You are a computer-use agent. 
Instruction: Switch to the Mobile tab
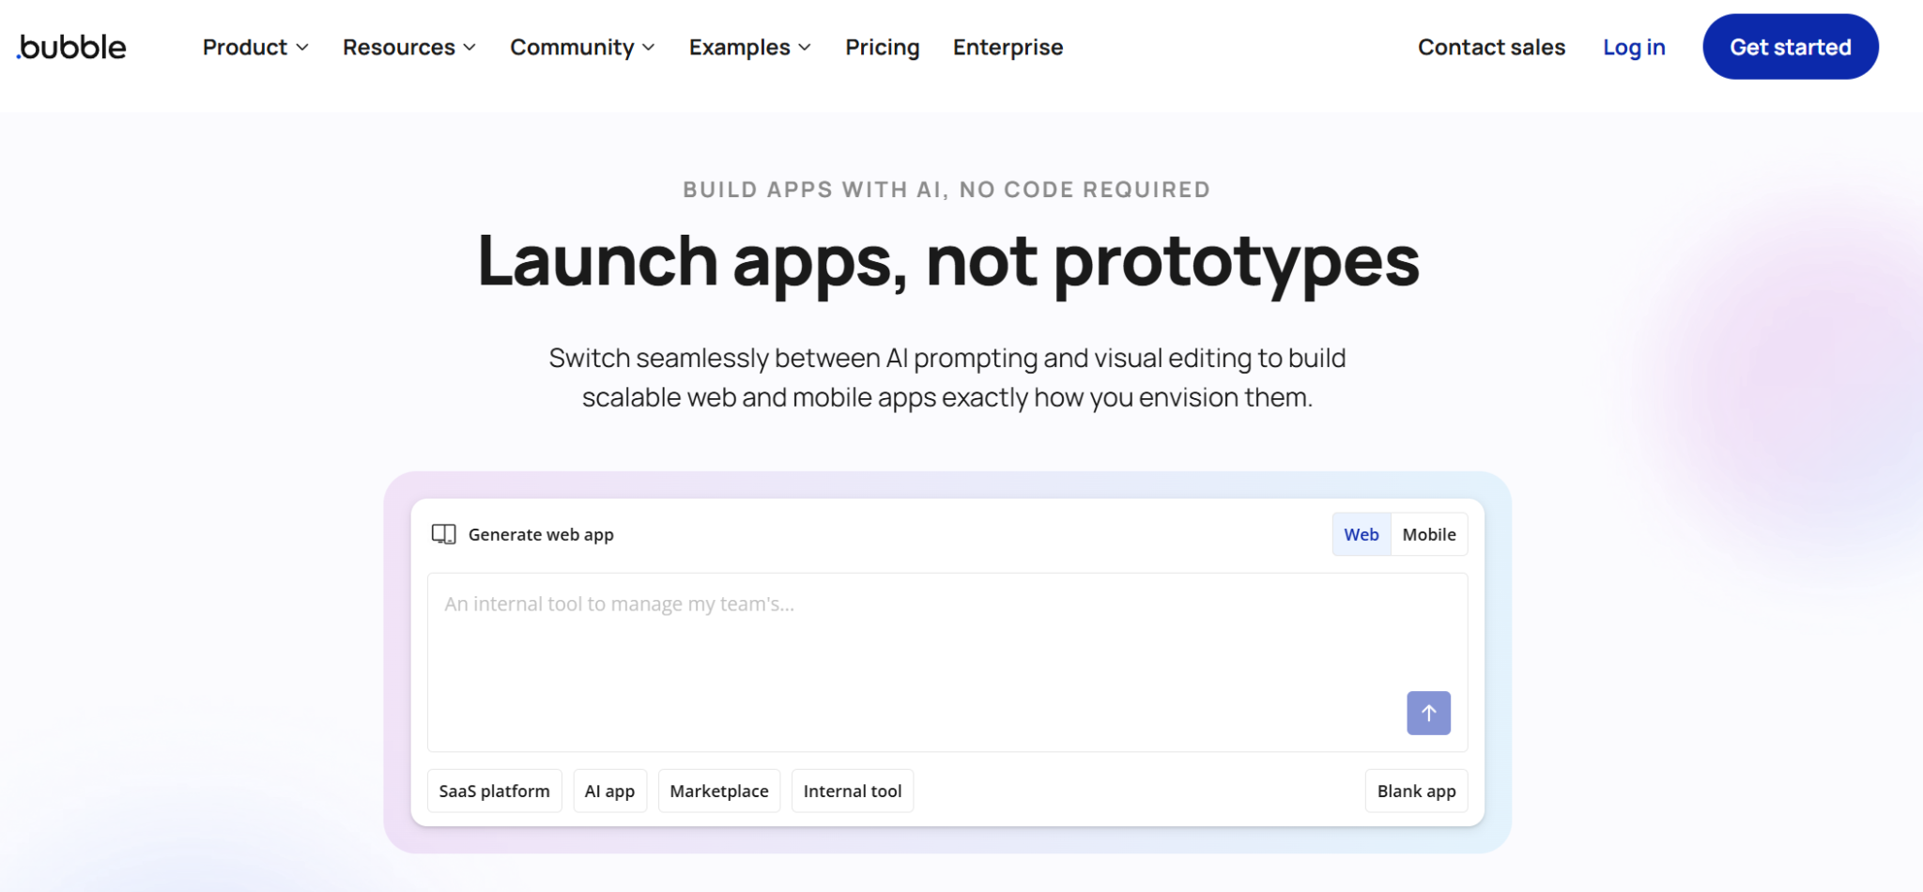[1429, 534]
